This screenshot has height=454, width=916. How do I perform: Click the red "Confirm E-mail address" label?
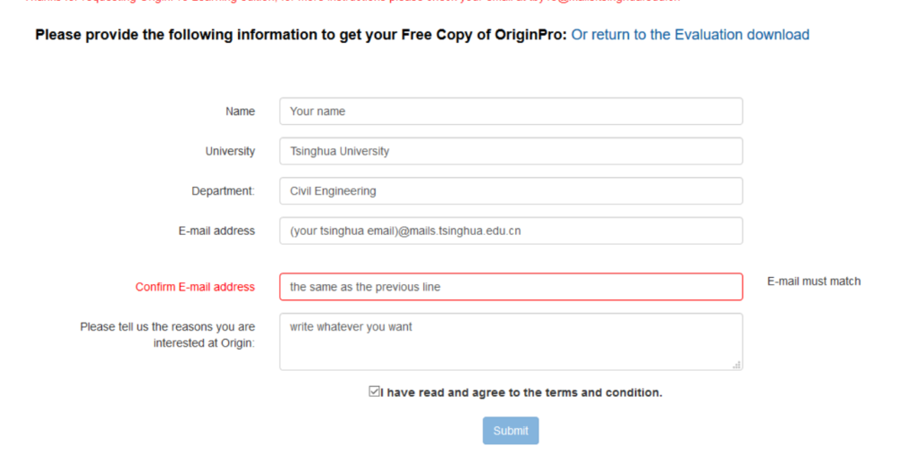pyautogui.click(x=195, y=287)
